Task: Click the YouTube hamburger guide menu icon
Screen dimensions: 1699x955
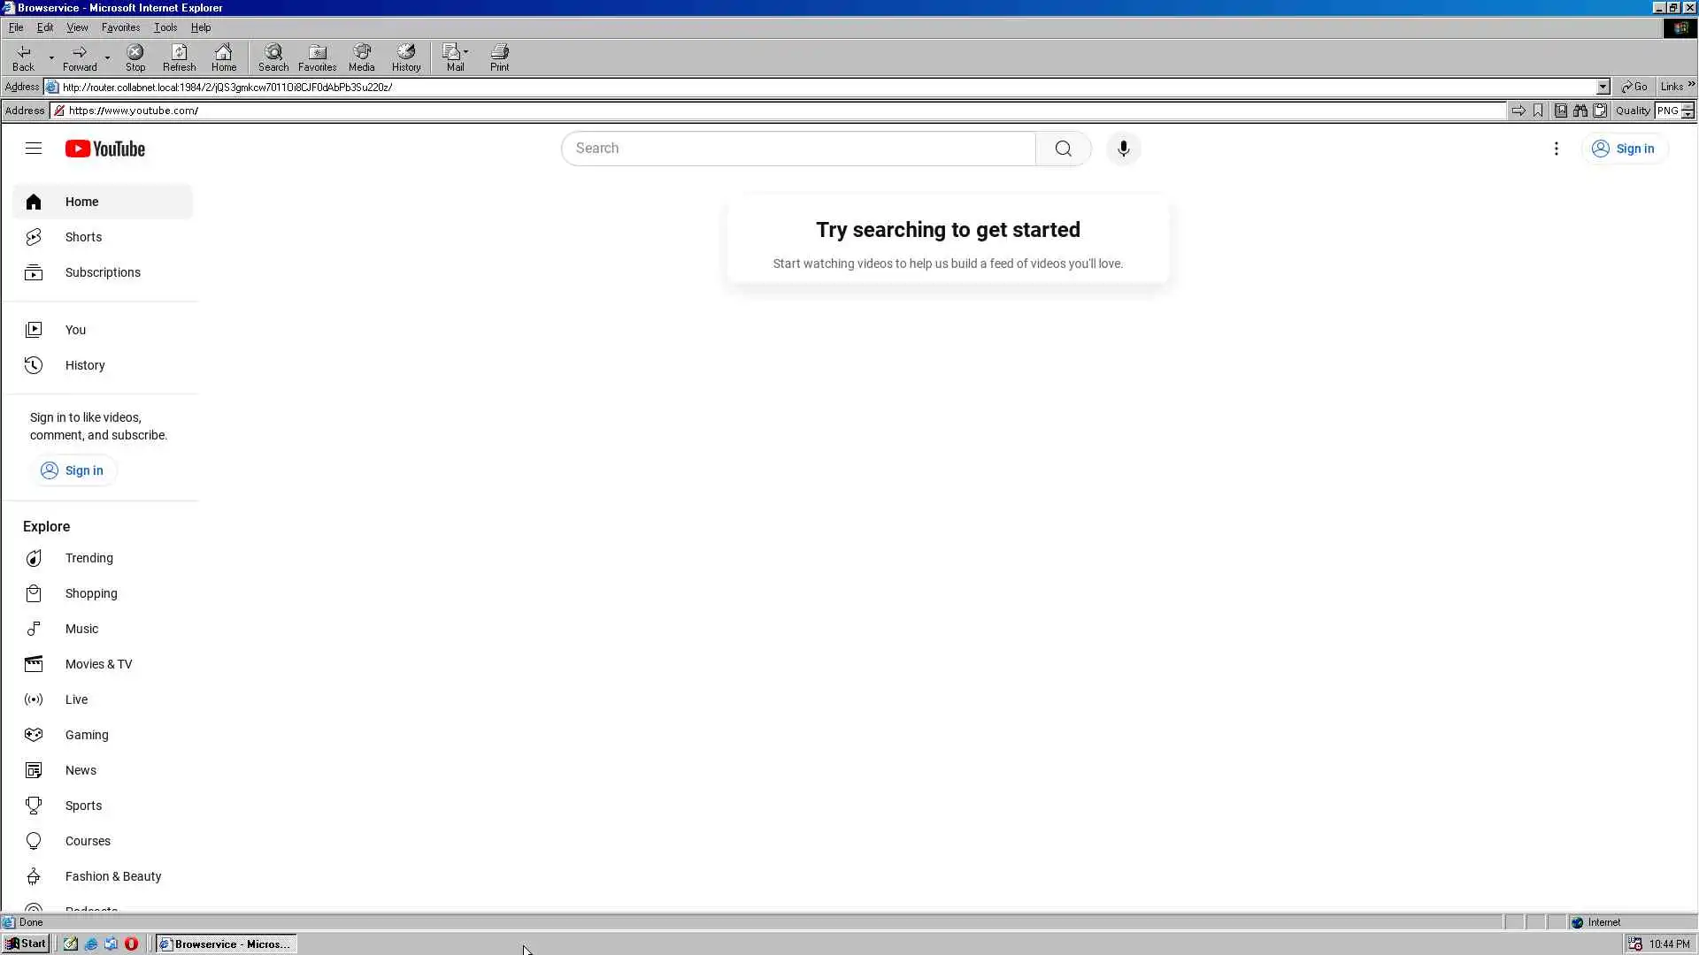Action: [x=34, y=149]
